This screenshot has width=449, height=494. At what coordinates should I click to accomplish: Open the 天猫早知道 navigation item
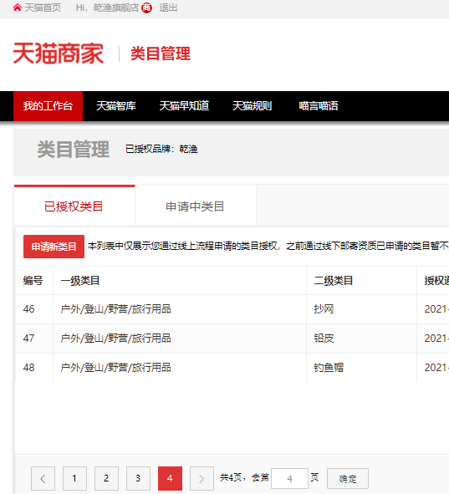[184, 106]
